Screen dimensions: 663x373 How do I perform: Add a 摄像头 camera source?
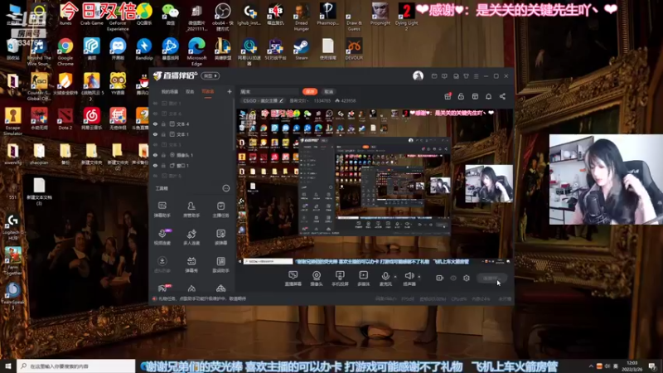coord(317,279)
